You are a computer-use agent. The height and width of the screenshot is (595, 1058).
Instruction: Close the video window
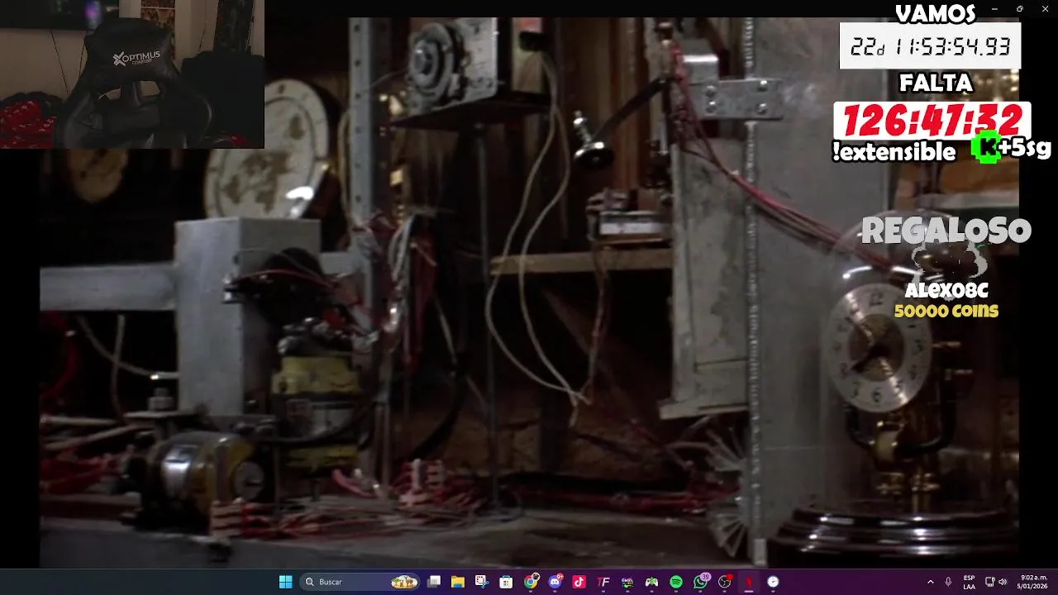point(1045,8)
